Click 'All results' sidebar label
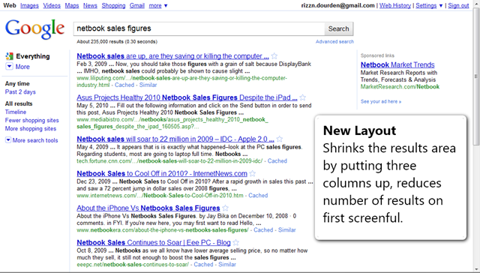 click(19, 103)
